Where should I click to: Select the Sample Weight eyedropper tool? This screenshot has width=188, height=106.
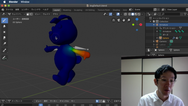(5, 50)
